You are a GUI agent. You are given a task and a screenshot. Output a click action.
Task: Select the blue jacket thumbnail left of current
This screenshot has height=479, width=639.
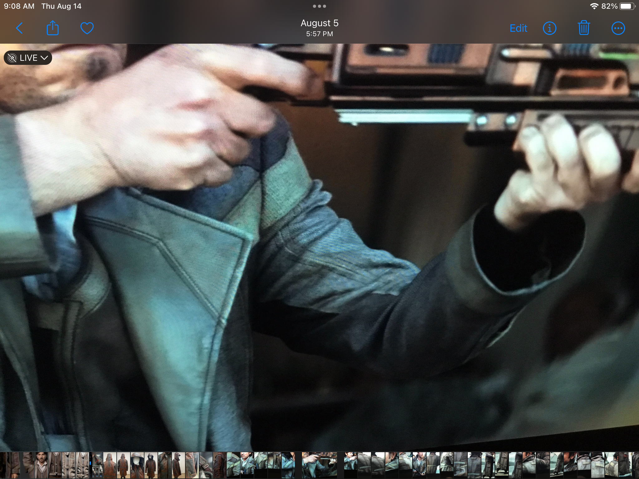coord(288,465)
